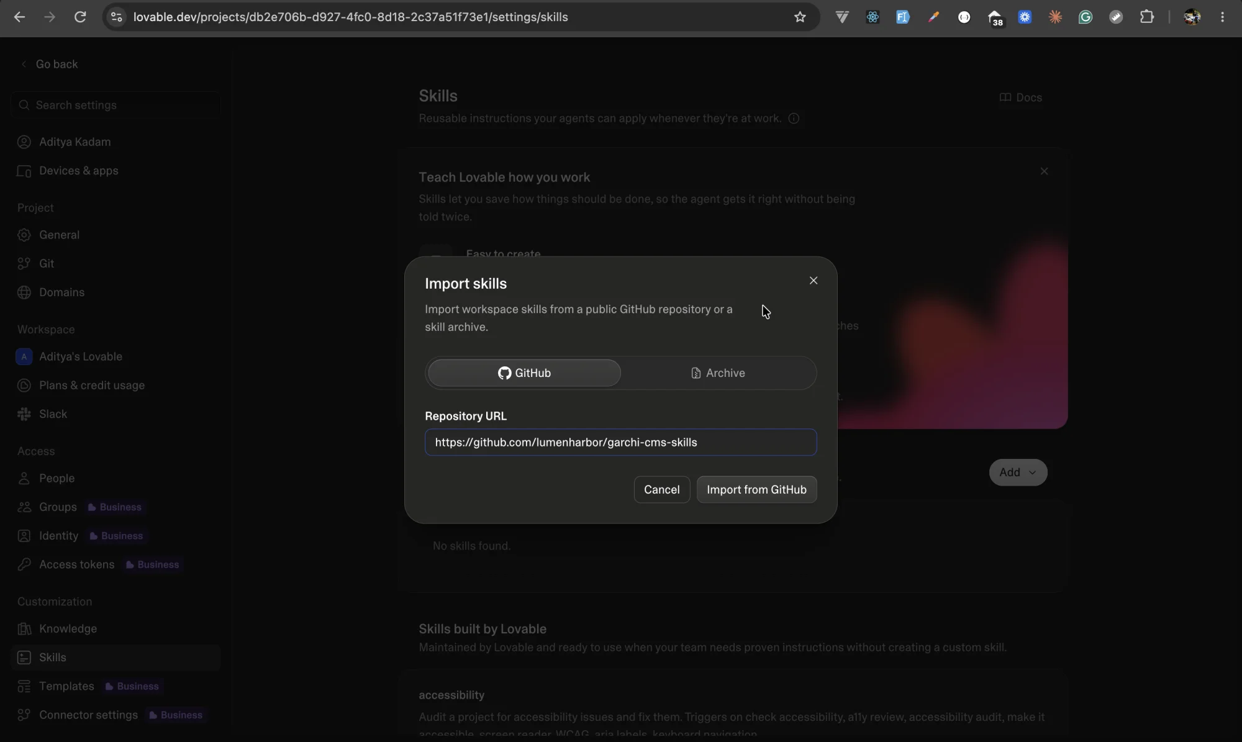Click the Import from GitHub button
1242x742 pixels.
756,490
